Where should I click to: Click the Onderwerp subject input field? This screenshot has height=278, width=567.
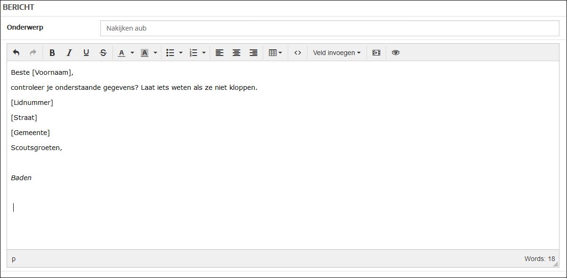pos(330,28)
